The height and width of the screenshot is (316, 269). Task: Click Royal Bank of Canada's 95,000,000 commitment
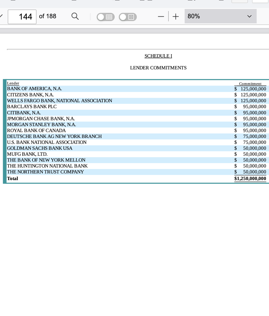[255, 131]
